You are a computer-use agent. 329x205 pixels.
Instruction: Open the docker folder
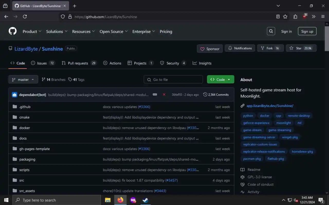(x=24, y=128)
